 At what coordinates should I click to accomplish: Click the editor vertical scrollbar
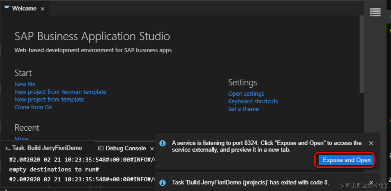click(362, 54)
